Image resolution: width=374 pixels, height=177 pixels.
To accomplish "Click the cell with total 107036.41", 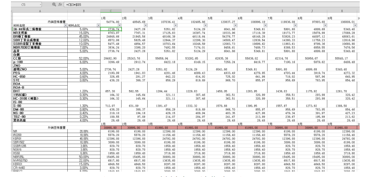I will [x=162, y=22].
